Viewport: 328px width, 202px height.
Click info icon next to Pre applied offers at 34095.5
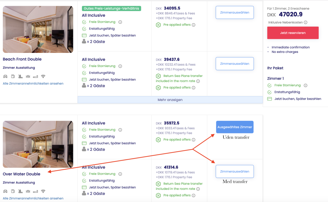193,25
